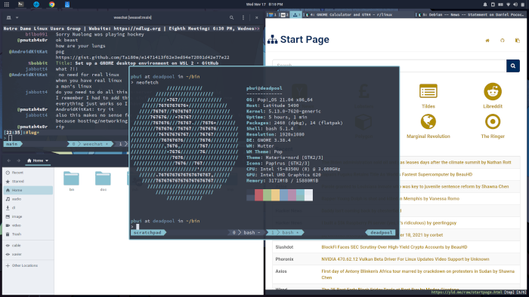The height and width of the screenshot is (297, 529).
Task: Click the Marginal Revolution globe icon
Action: [x=428, y=121]
